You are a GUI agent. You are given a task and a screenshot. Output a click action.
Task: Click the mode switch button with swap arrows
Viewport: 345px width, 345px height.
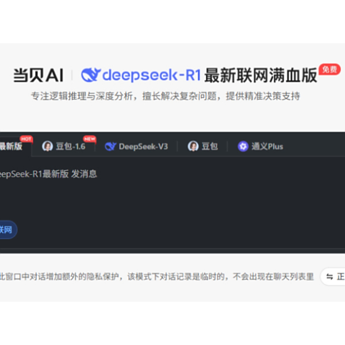pyautogui.click(x=333, y=277)
